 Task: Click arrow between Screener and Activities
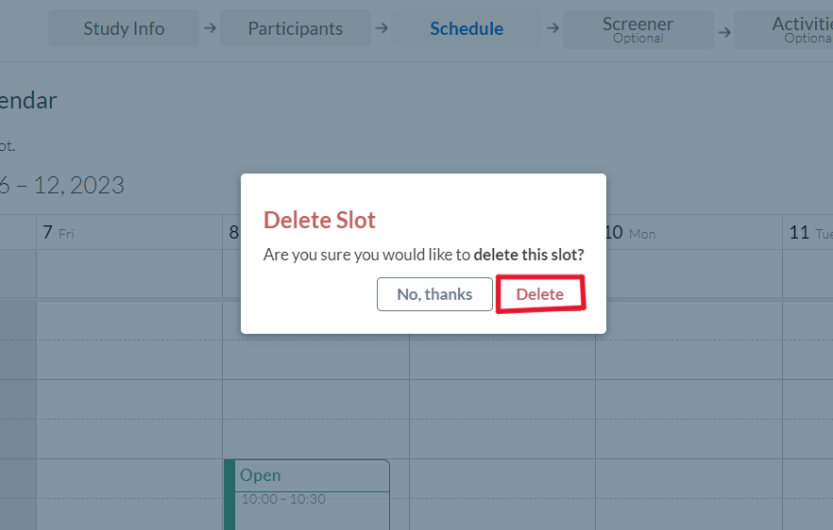pyautogui.click(x=724, y=31)
